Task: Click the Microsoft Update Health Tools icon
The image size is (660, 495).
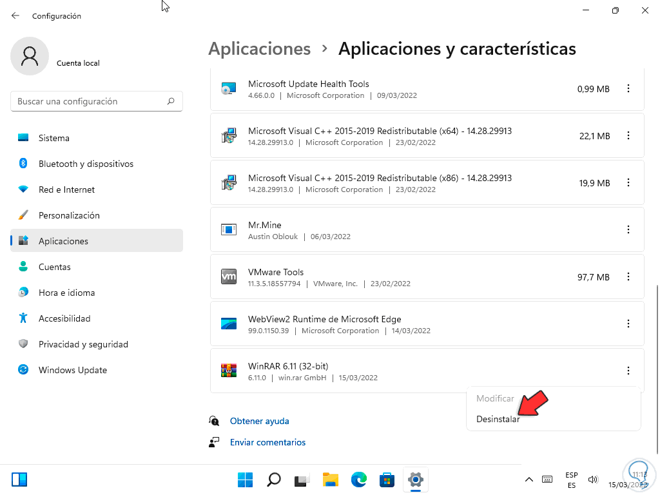Action: tap(229, 88)
